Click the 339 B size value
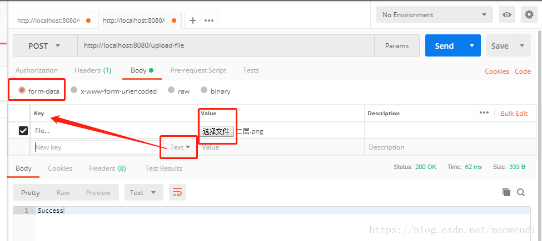Screen dimensions: 542x241 (x=517, y=167)
